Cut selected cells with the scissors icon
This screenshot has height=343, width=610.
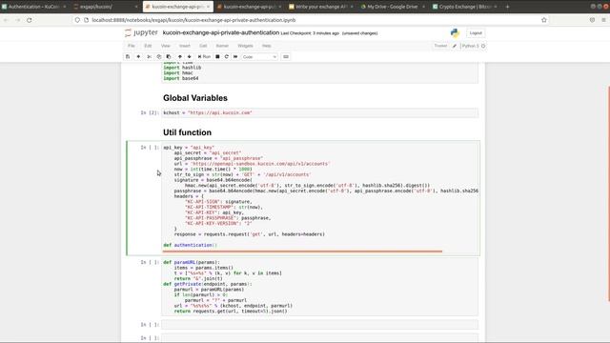pos(149,57)
